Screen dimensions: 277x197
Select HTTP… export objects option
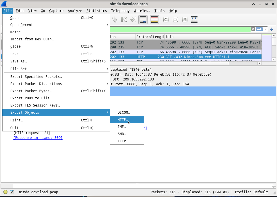[x=127, y=120]
